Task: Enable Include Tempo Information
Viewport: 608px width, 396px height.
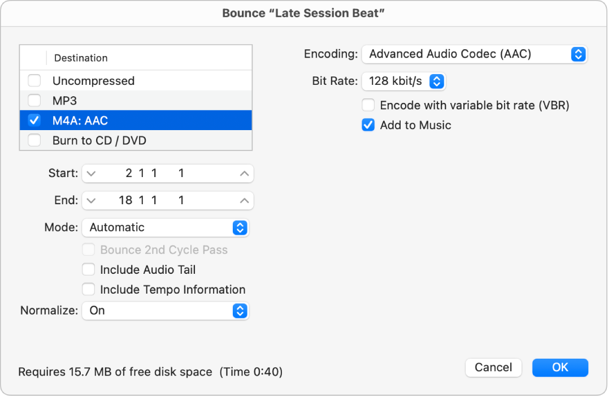Action: pos(89,289)
